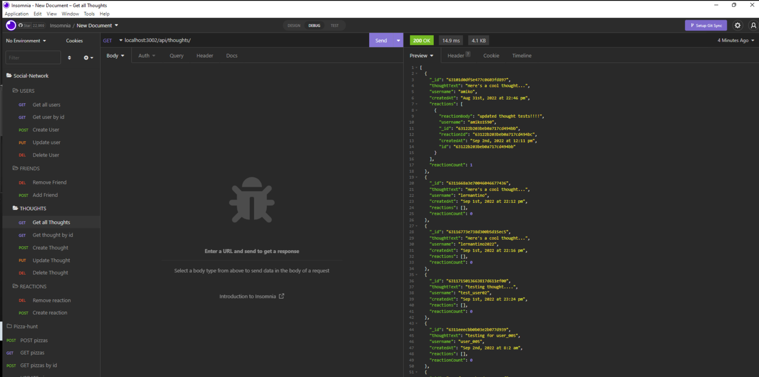The image size is (759, 377).
Task: Switch to the Timeline tab
Action: click(522, 55)
